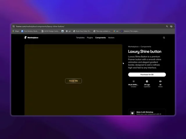Open the Make it with Workshop card
The width and height of the screenshot is (186, 139).
click(x=147, y=112)
